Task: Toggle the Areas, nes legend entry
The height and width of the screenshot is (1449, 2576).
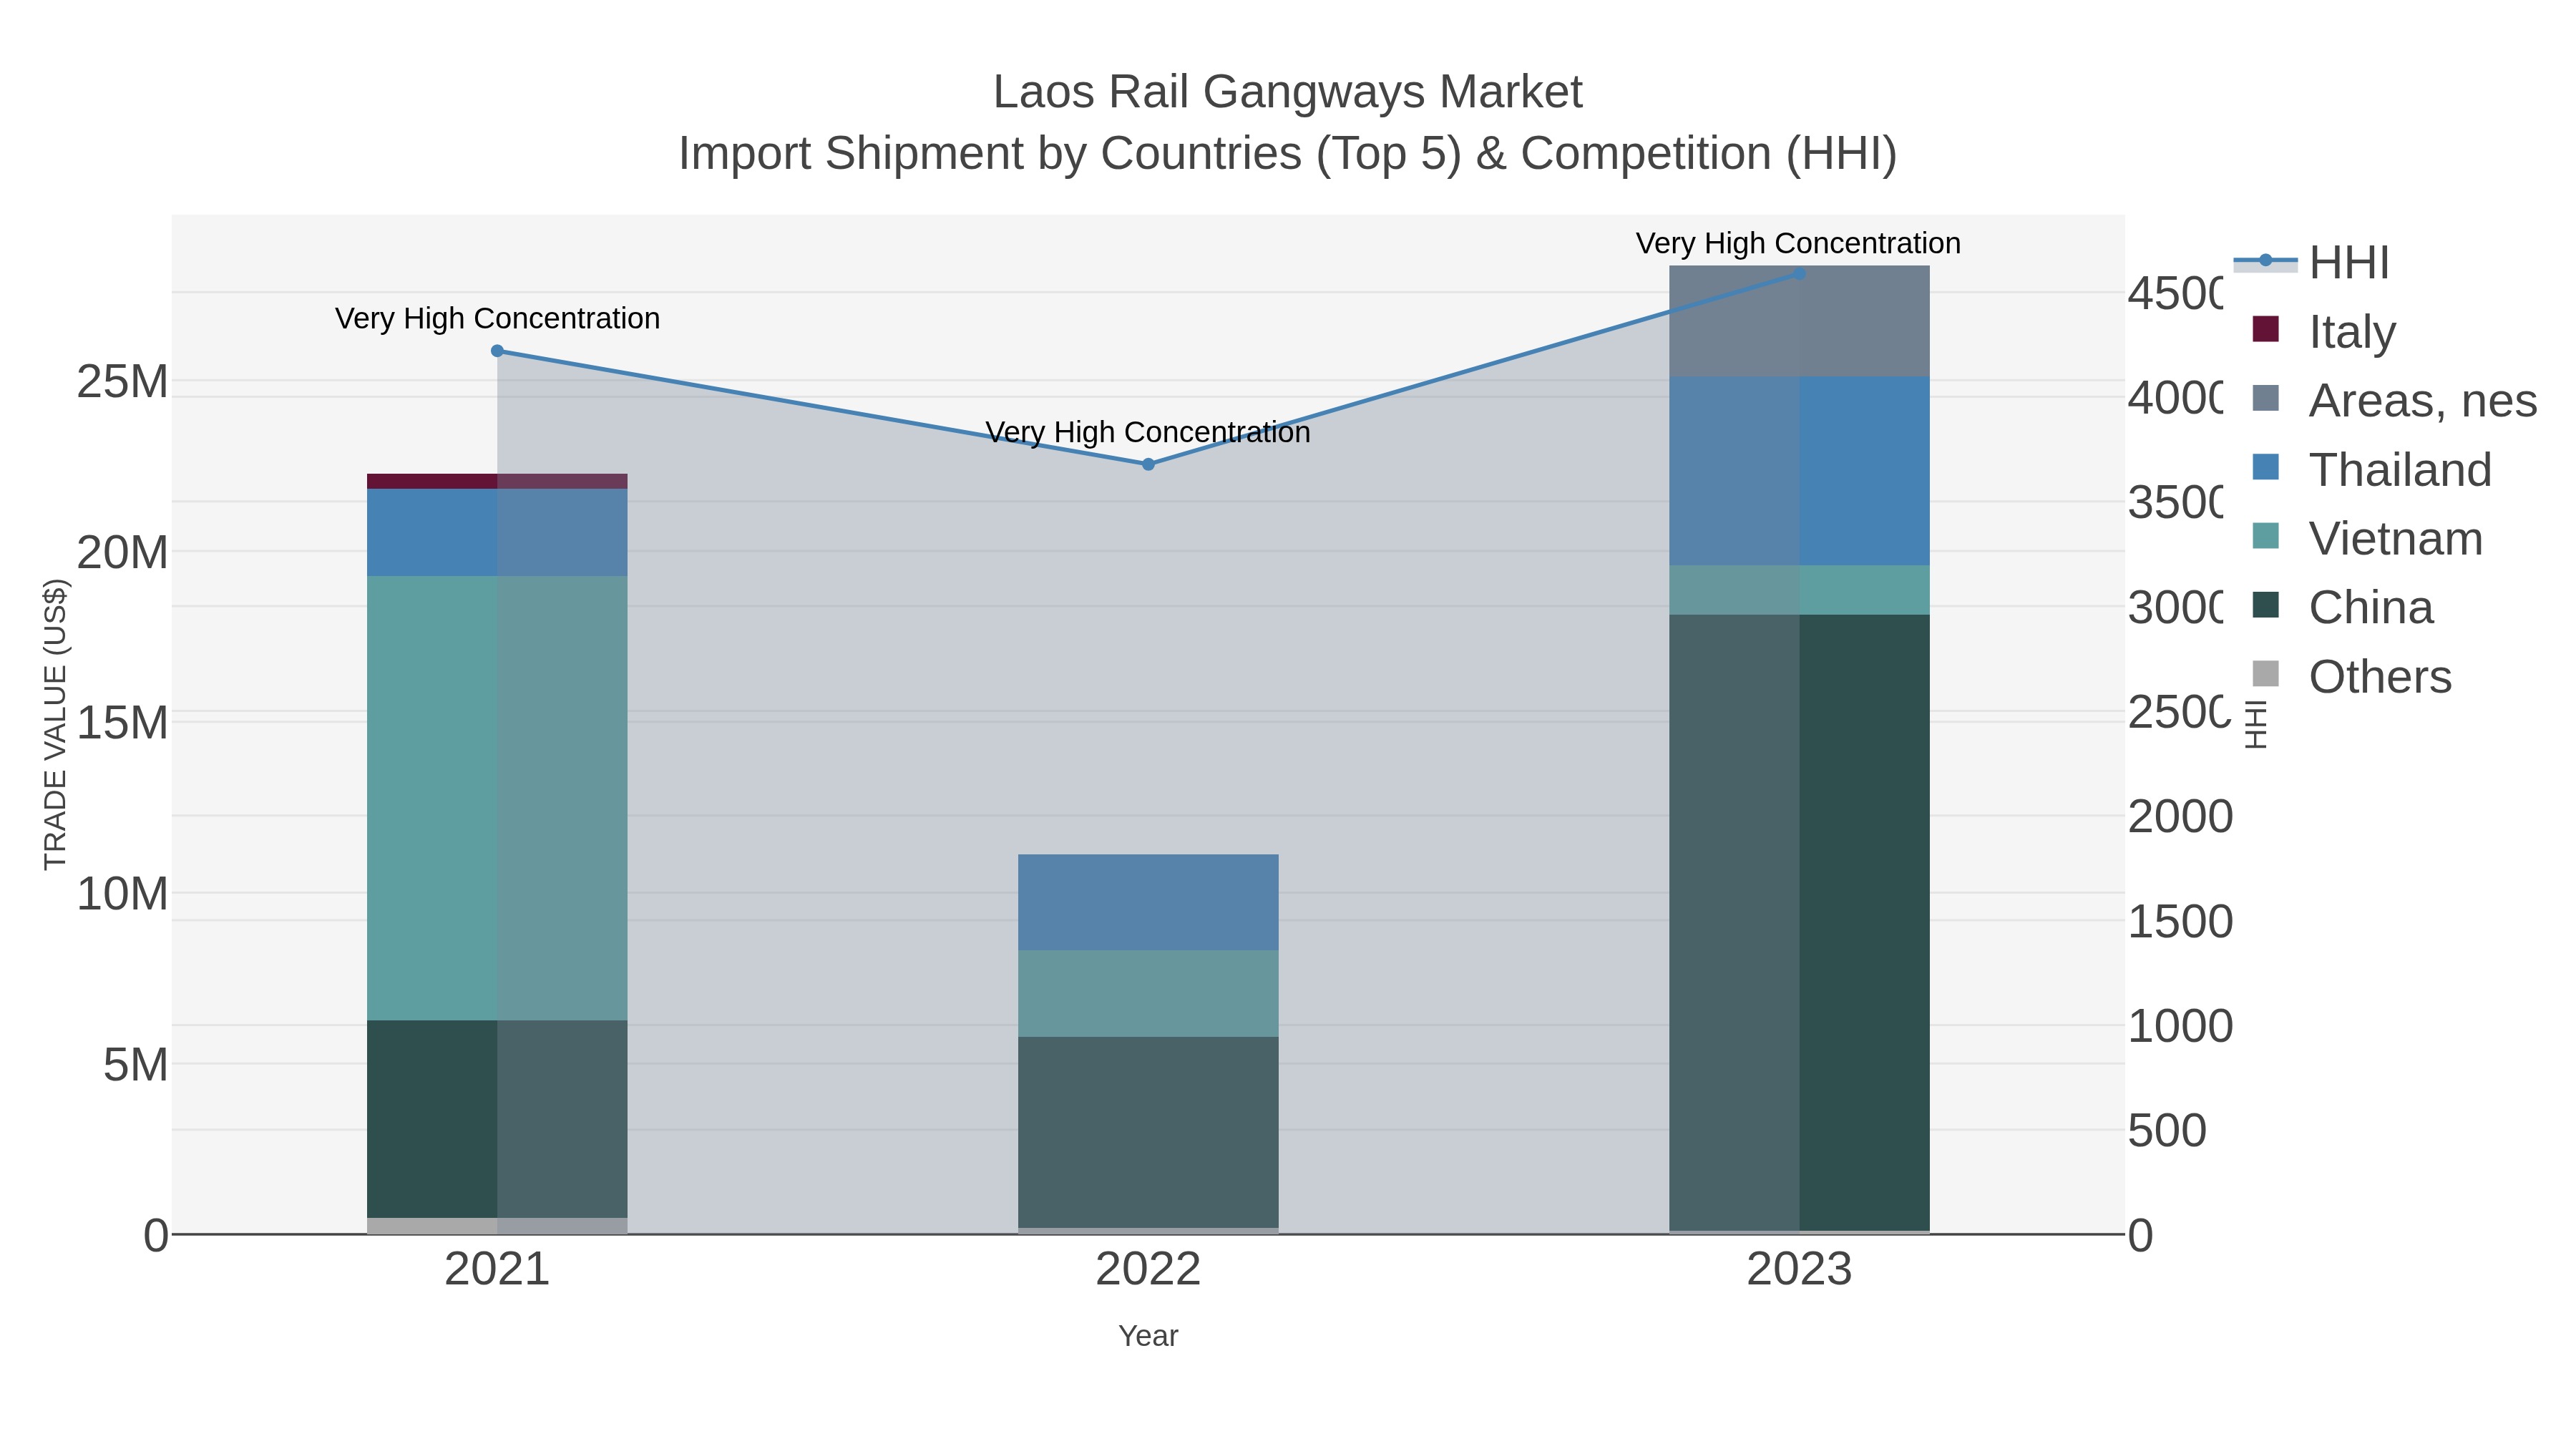Action: point(2394,400)
